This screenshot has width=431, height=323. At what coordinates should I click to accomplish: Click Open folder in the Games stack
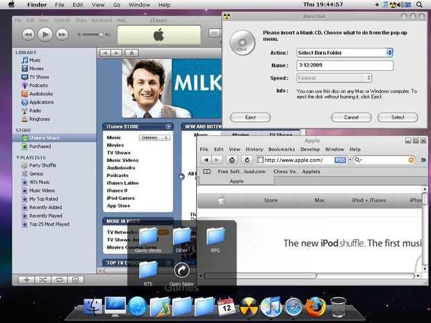[181, 274]
